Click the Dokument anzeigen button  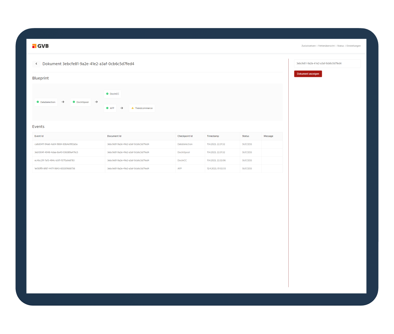[308, 74]
